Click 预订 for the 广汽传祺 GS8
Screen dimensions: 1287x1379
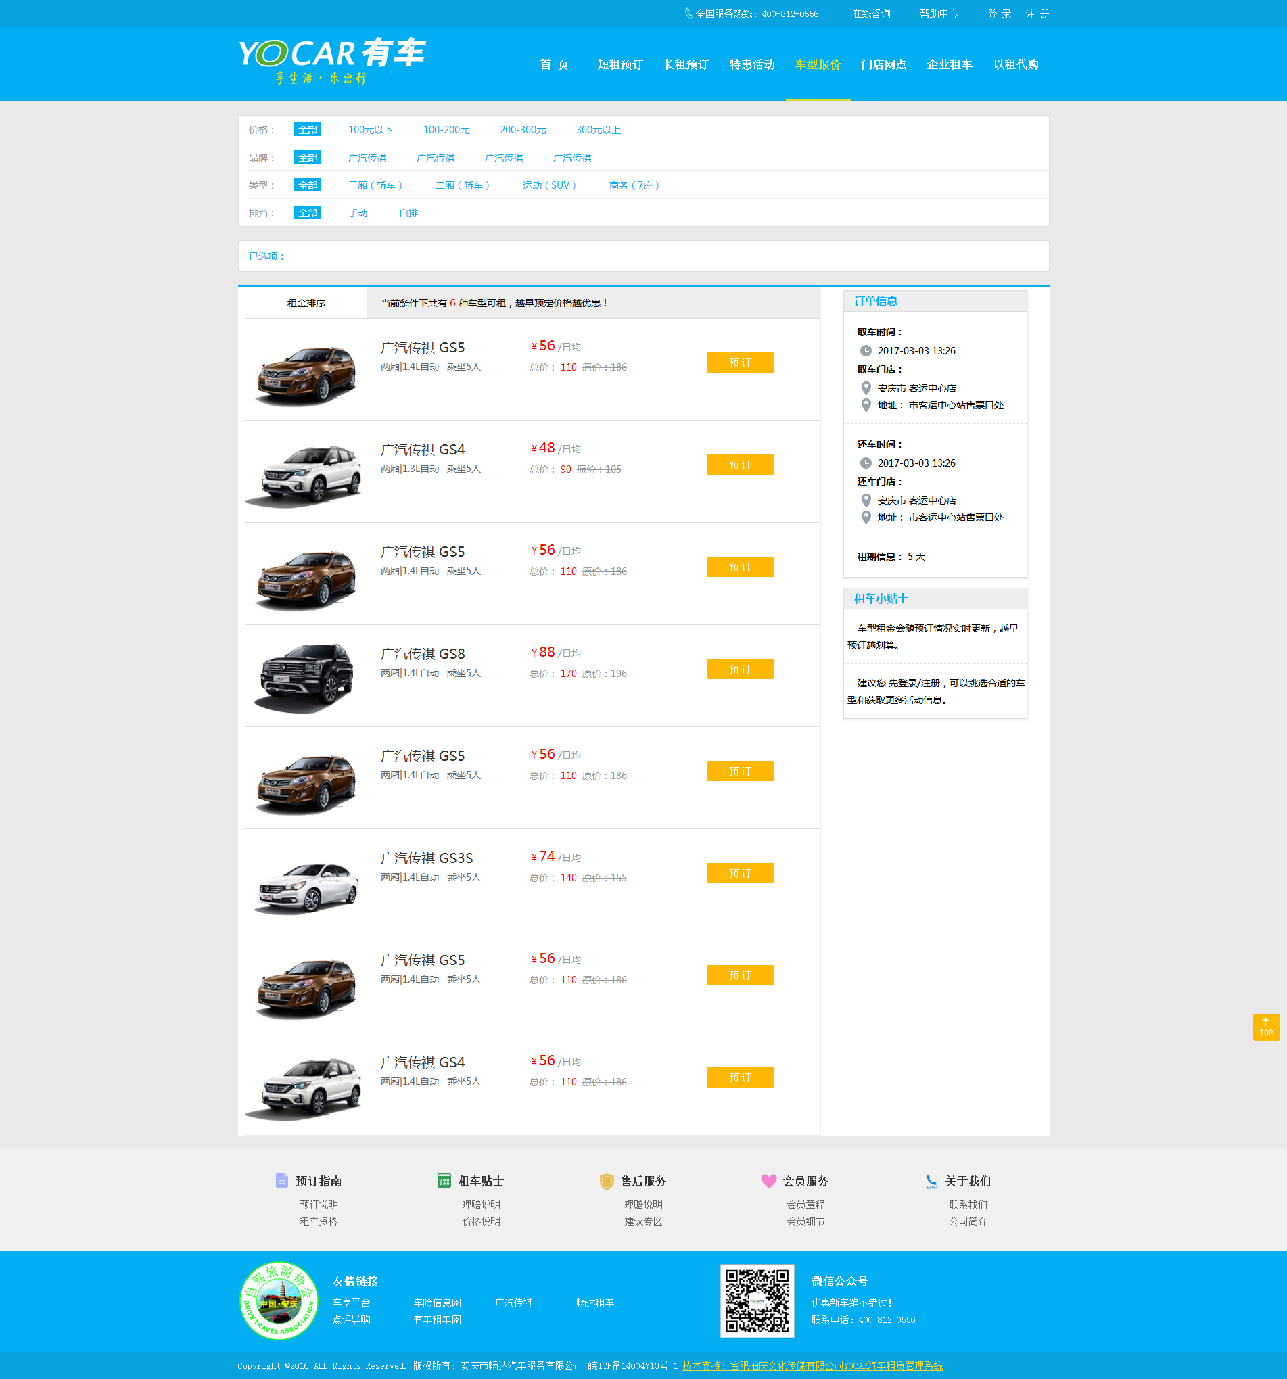coord(741,669)
